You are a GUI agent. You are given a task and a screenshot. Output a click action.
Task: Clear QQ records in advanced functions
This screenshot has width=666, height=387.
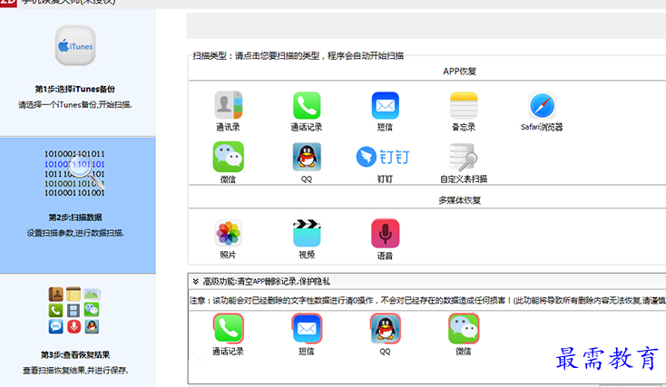pos(386,328)
